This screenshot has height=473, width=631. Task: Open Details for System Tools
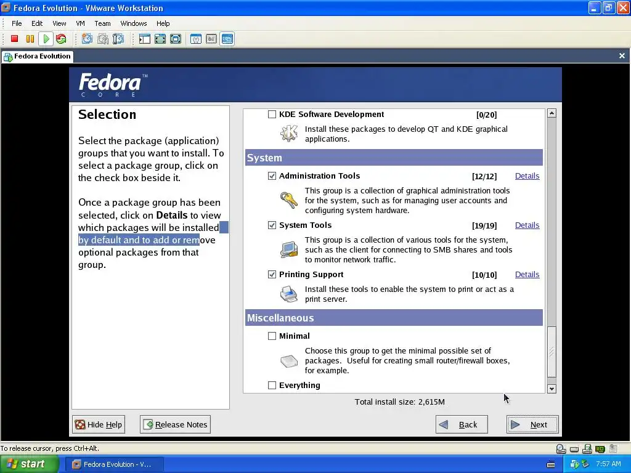[527, 225]
